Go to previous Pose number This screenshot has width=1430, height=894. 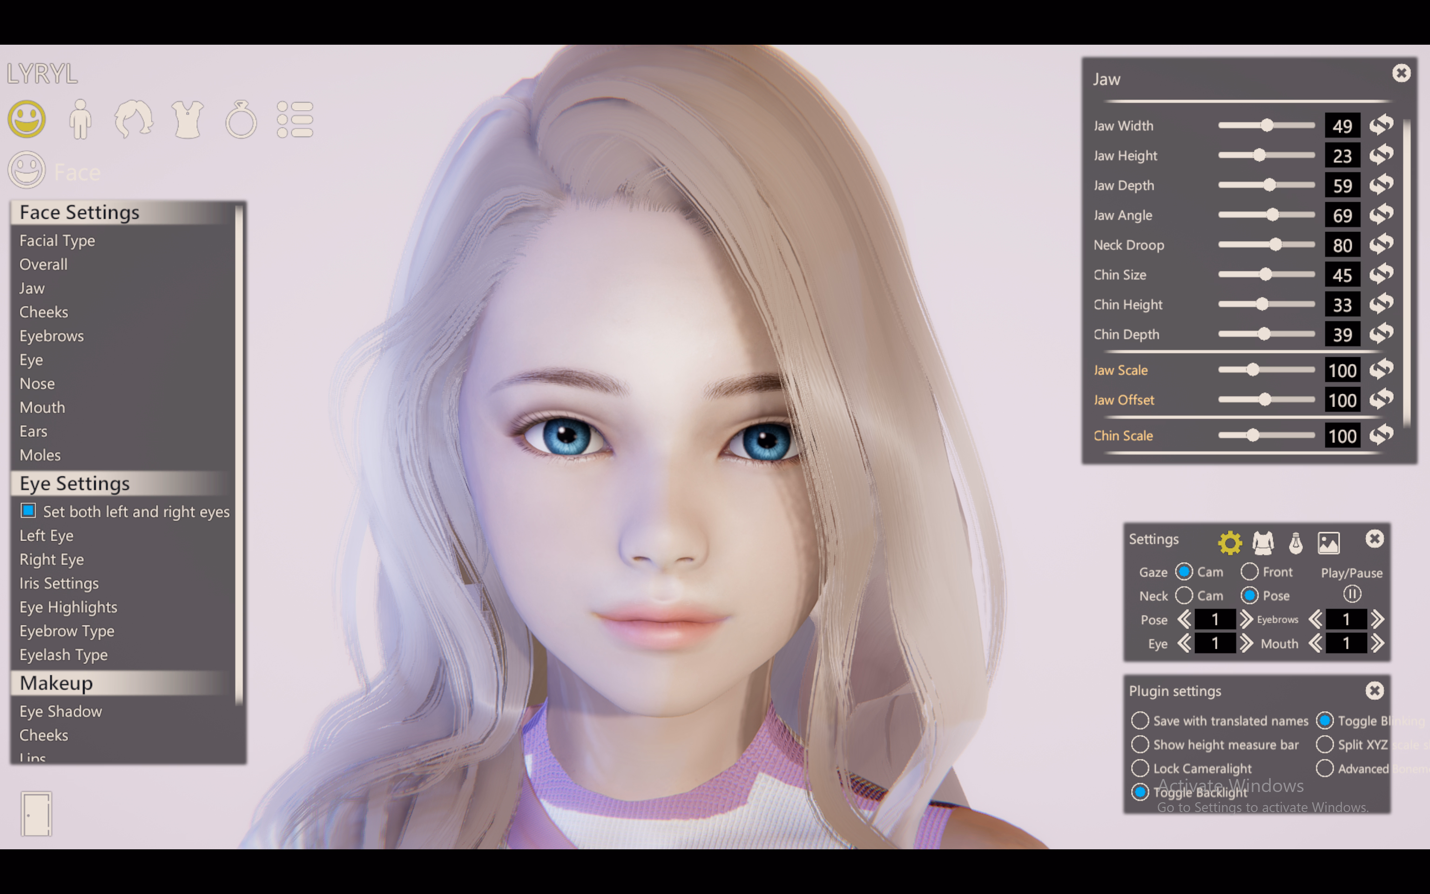pos(1184,619)
